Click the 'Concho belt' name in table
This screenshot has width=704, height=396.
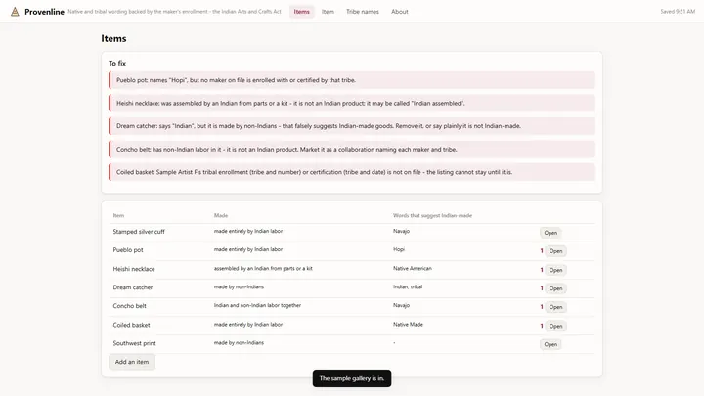click(x=129, y=306)
